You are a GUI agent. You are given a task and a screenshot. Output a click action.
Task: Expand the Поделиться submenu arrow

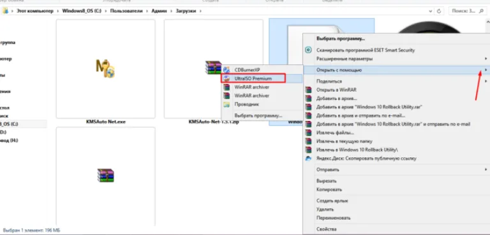(486, 81)
